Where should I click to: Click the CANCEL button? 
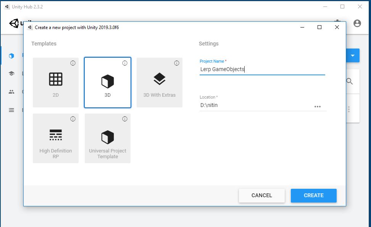[262, 196]
